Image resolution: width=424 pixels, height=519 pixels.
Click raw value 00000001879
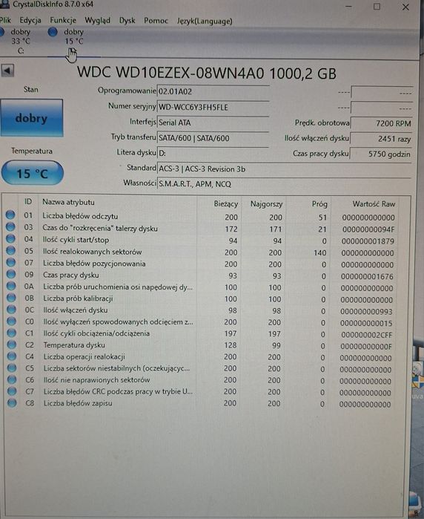[368, 241]
